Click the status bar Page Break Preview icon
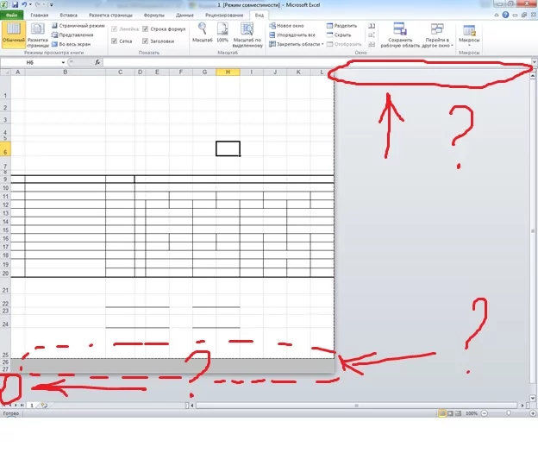 pyautogui.click(x=458, y=413)
